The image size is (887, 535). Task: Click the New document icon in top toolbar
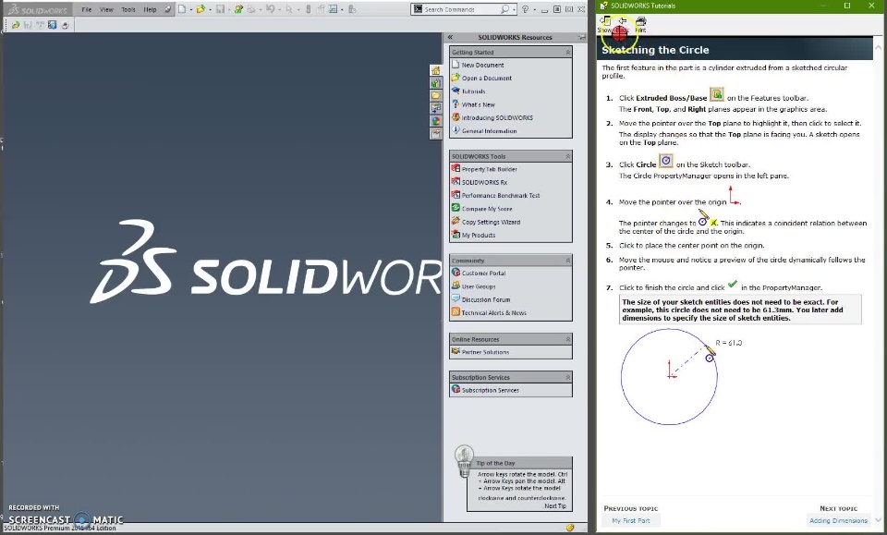pos(182,9)
